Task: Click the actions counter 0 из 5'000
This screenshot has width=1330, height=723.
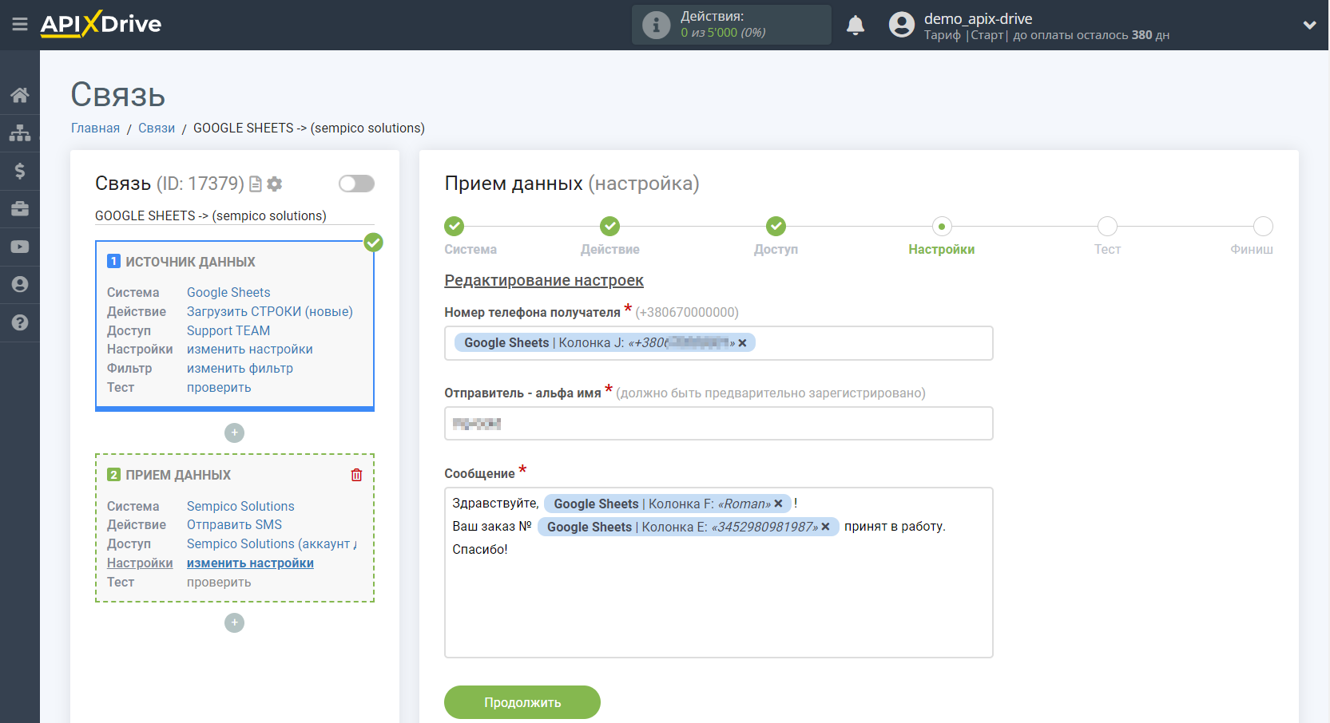Action: click(x=723, y=33)
